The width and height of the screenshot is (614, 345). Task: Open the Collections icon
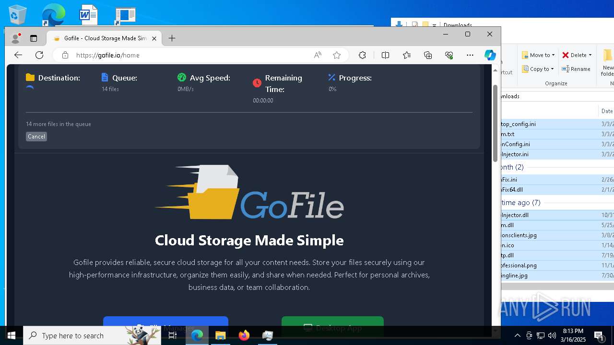[x=428, y=55]
